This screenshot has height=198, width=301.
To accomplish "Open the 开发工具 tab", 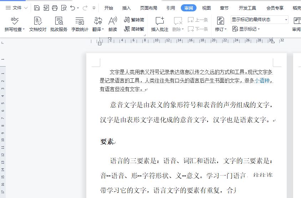I will point(247,8).
